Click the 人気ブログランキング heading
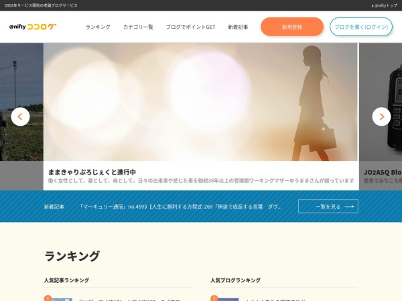Viewport: 402px width, 301px height. [x=235, y=280]
